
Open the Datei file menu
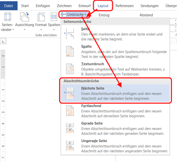[x=9, y=6]
